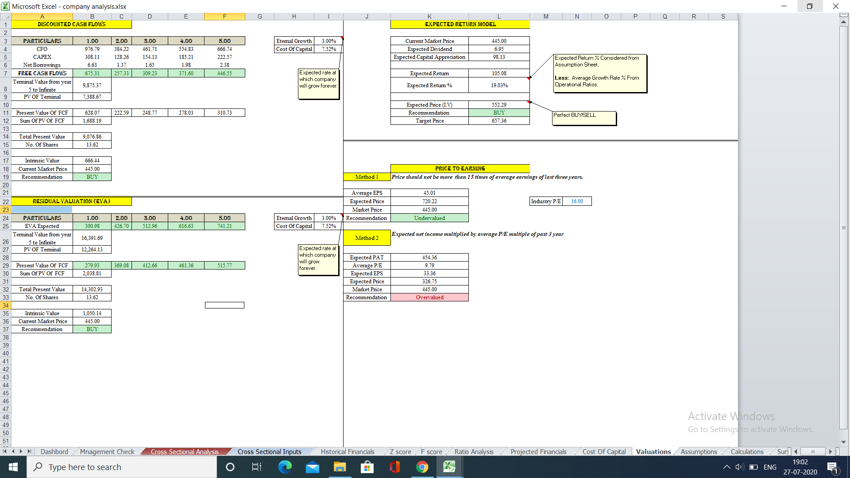850x478 pixels.
Task: Open the Cost Of Capital tab
Action: click(x=604, y=451)
